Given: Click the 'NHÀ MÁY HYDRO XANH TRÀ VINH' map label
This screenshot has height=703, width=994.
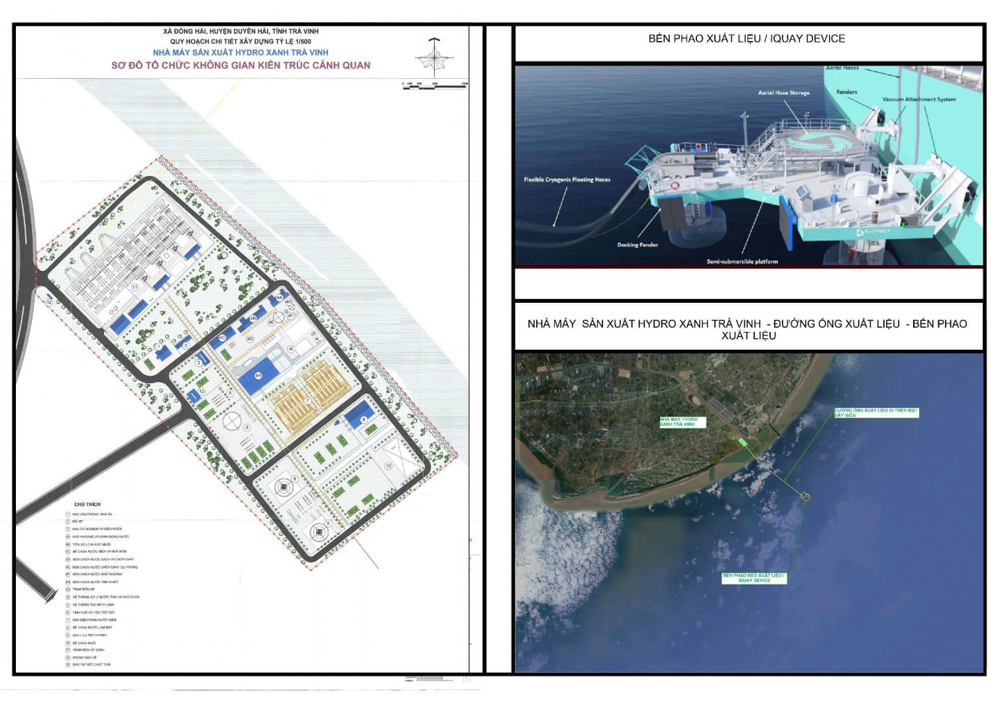Looking at the screenshot, I should coord(683,421).
